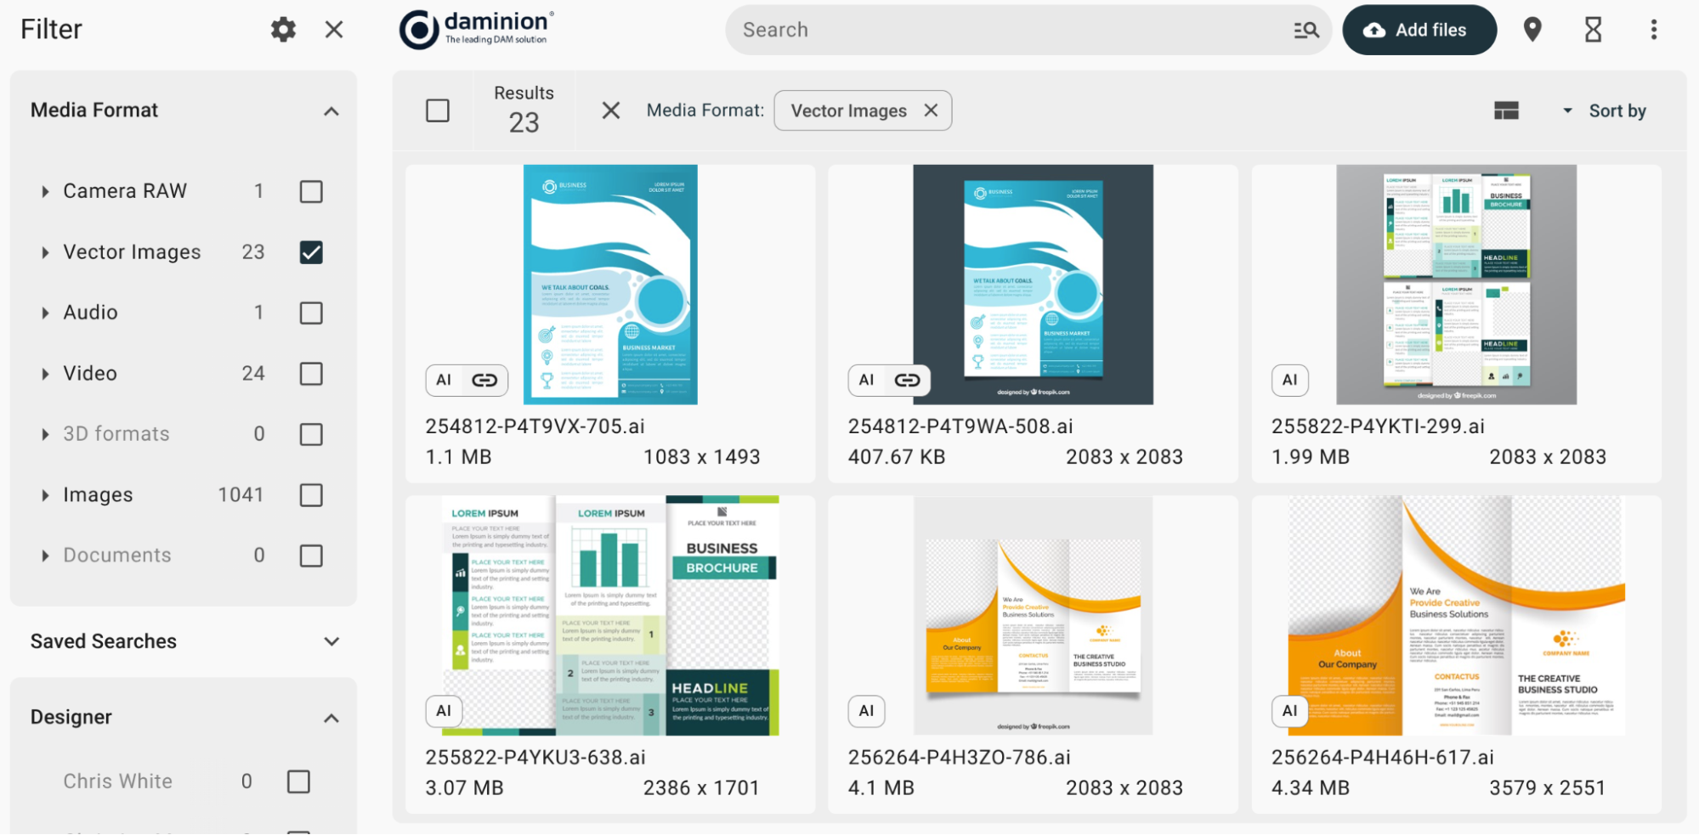
Task: Click the Add files button
Action: tap(1419, 30)
